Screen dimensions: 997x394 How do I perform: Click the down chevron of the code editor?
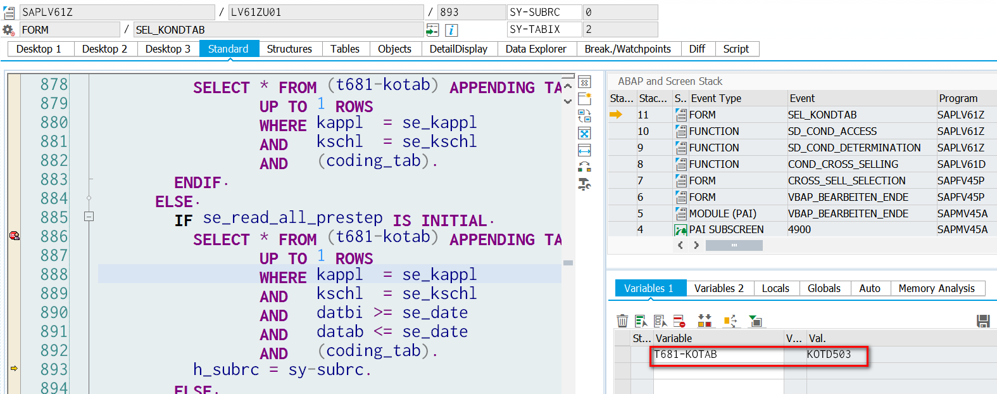568,101
